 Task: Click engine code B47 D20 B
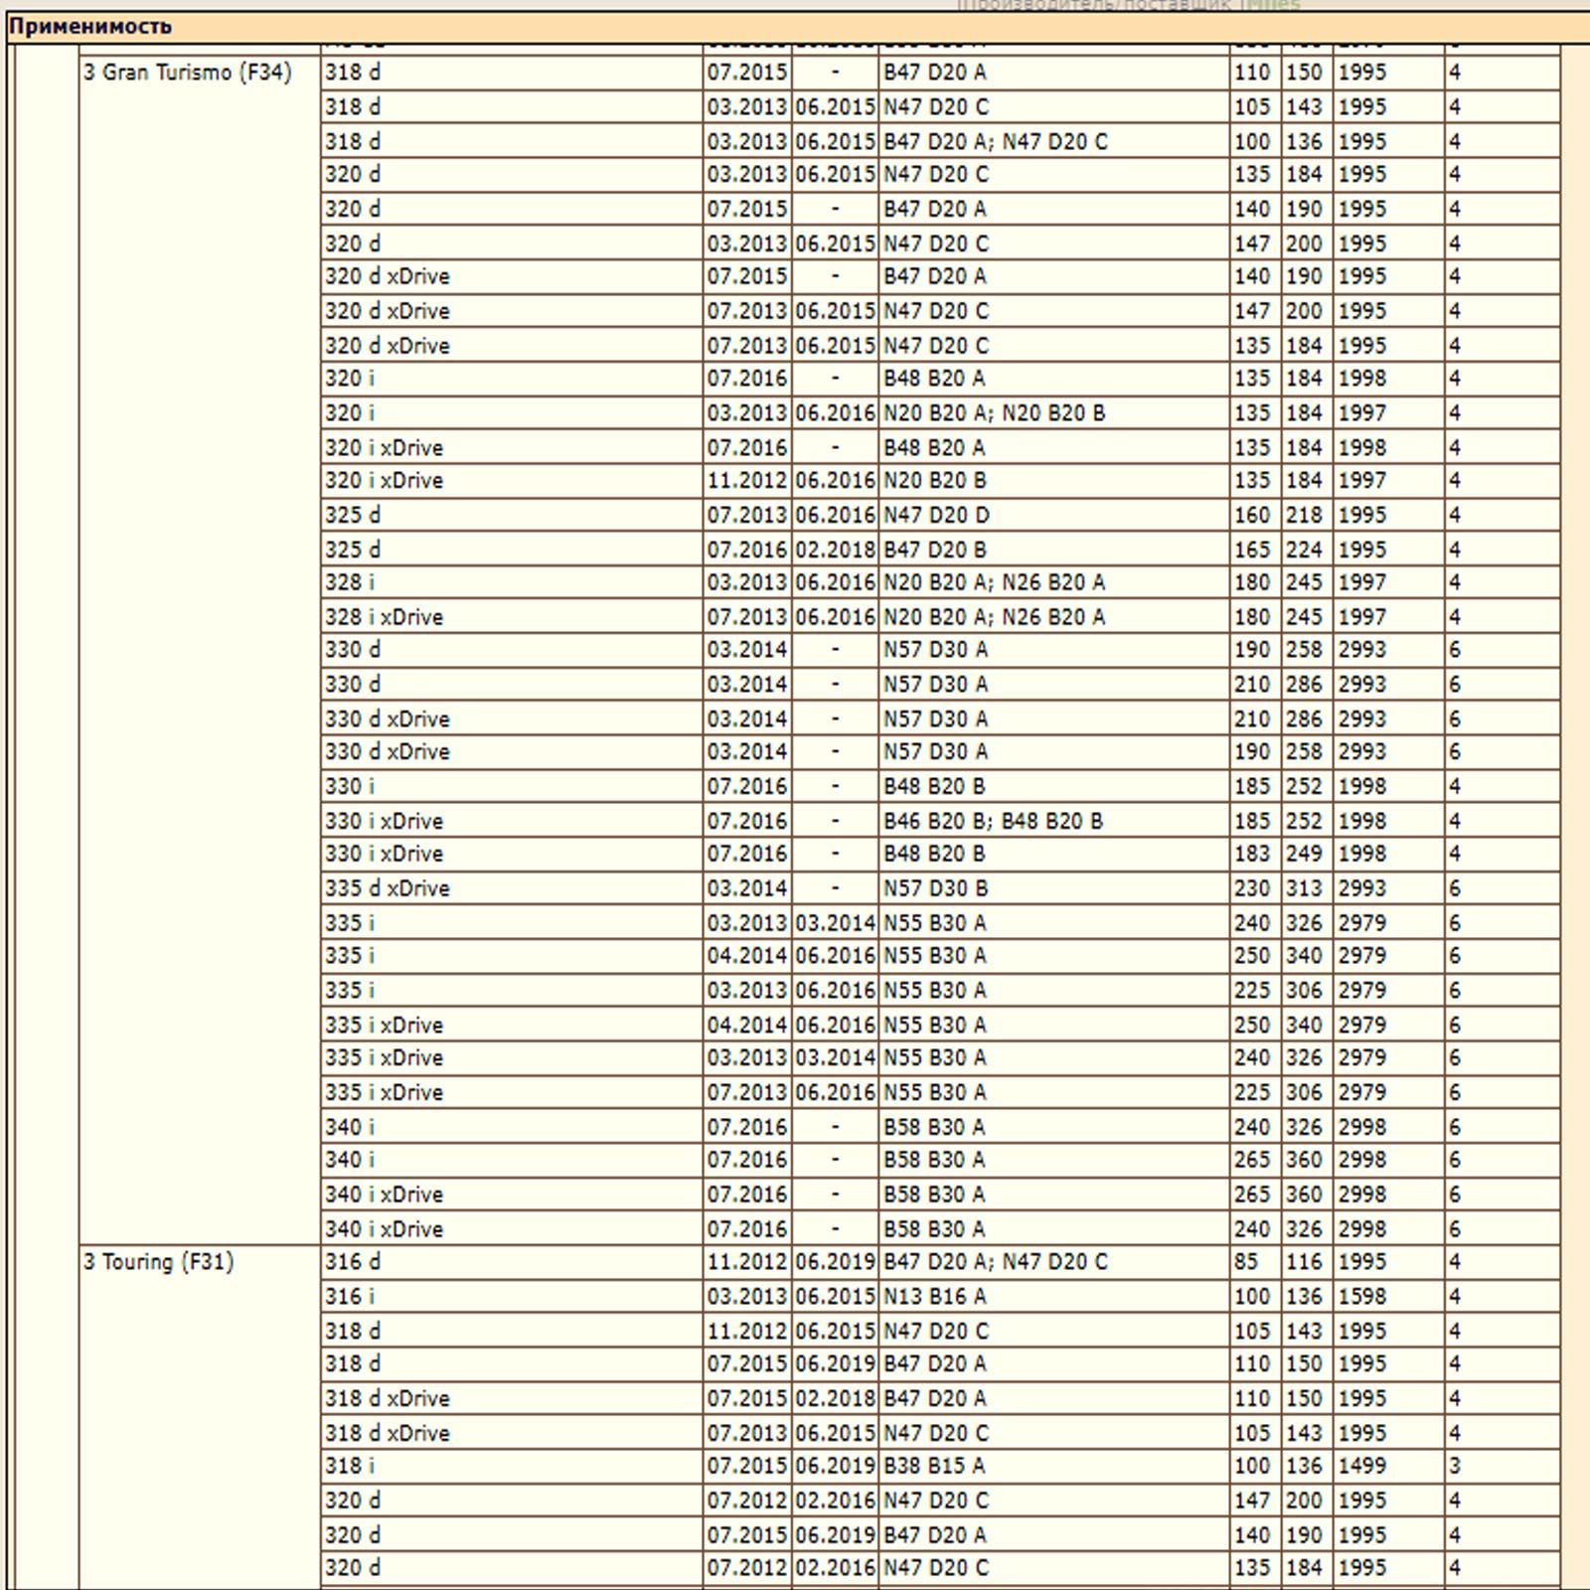(935, 550)
